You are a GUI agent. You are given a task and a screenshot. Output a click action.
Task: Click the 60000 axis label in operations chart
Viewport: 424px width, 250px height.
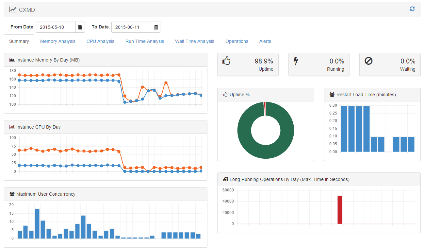(228, 190)
